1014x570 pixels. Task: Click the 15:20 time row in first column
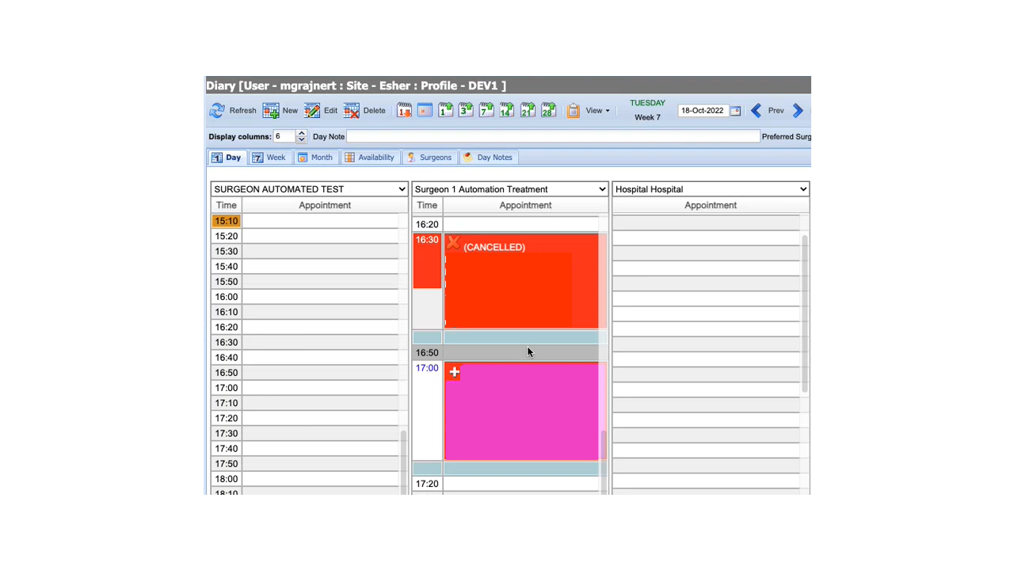pyautogui.click(x=305, y=236)
